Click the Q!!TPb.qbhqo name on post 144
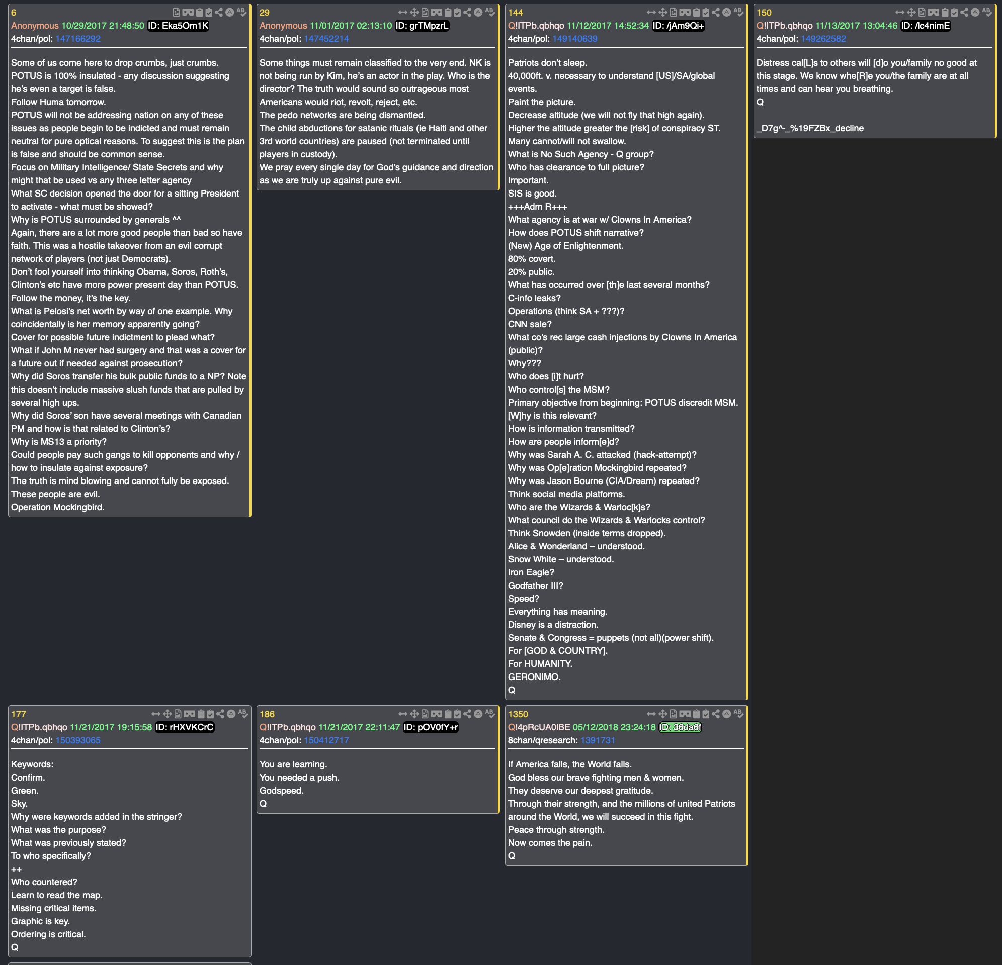1002x965 pixels. (536, 26)
